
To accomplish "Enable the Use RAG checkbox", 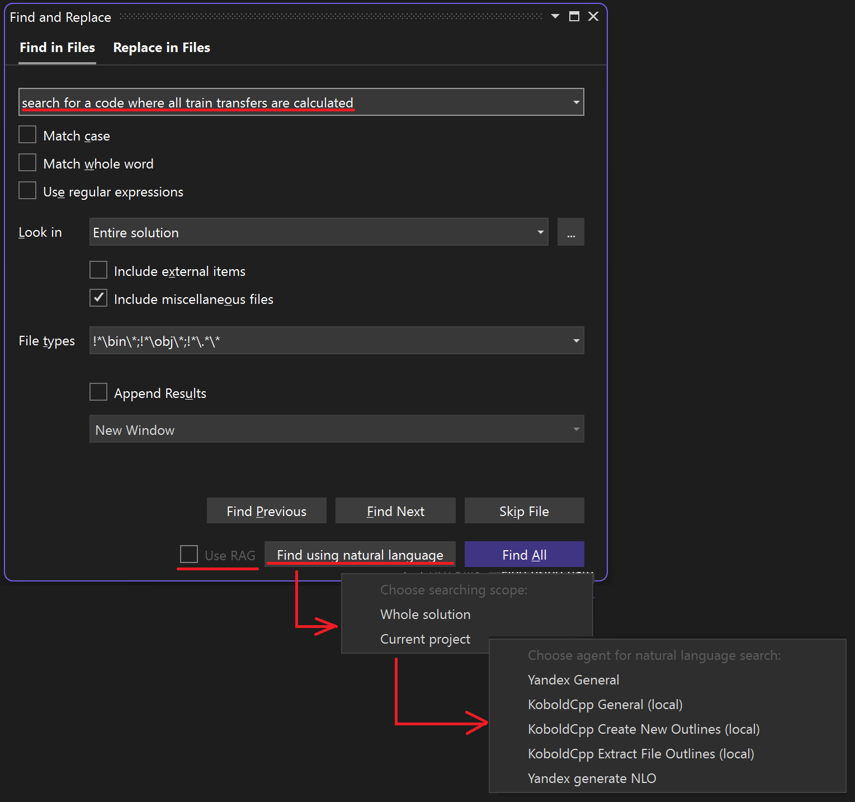I will pos(188,554).
